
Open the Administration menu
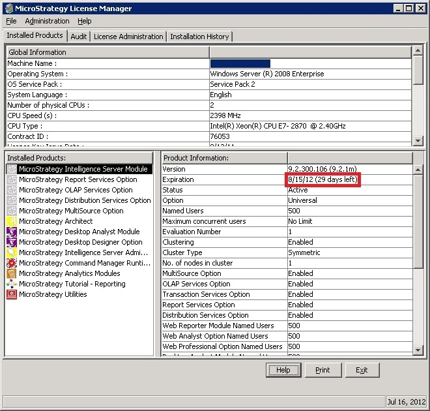coord(47,21)
